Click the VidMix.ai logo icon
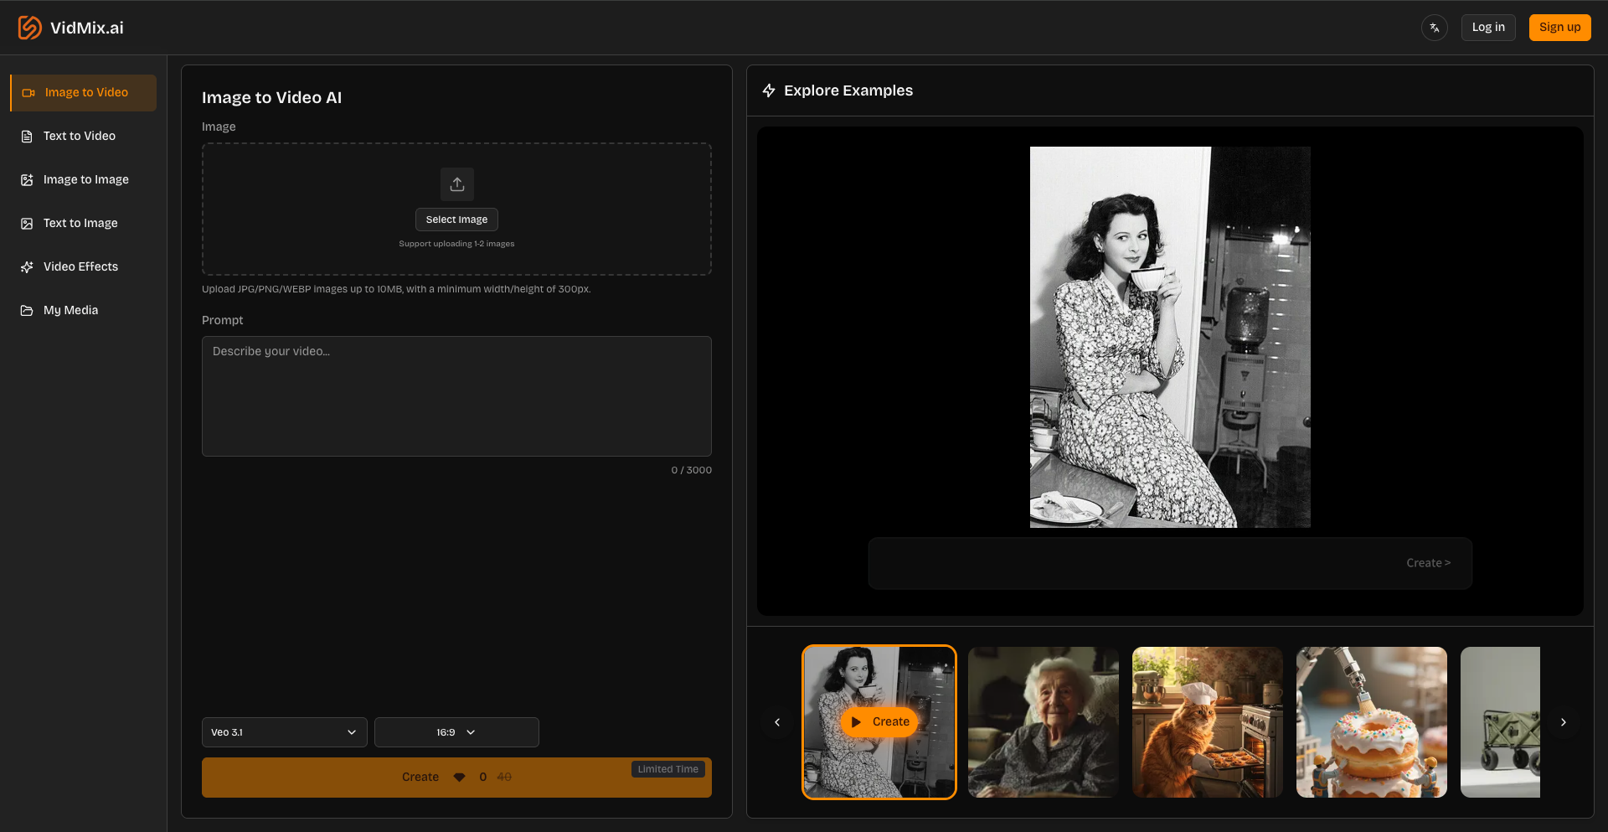 pyautogui.click(x=28, y=27)
